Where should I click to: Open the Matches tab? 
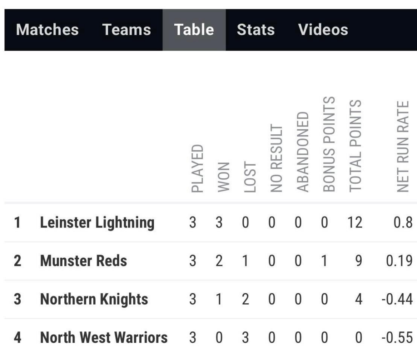coord(47,29)
